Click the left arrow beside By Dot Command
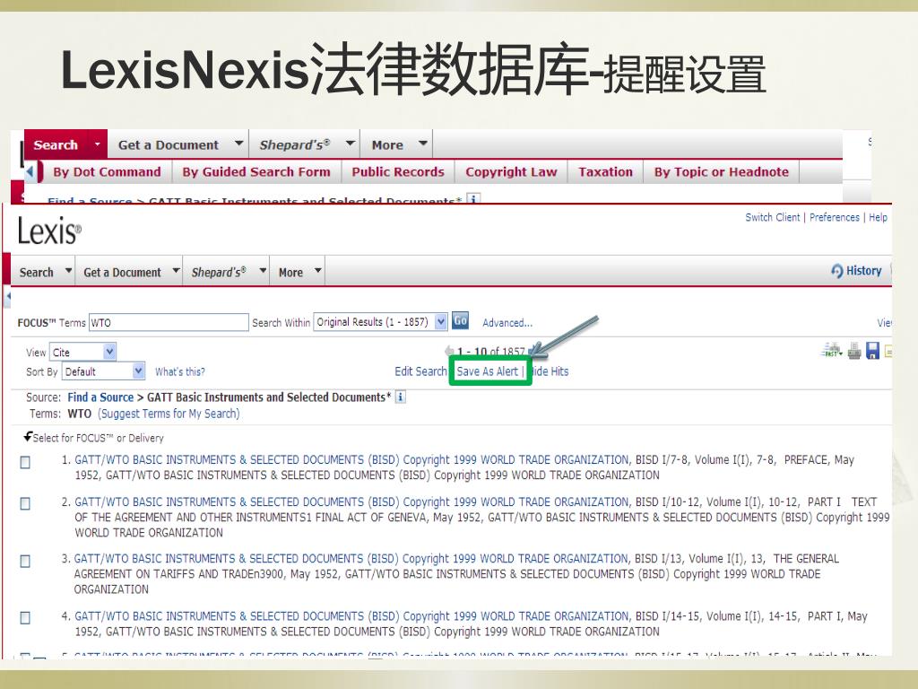Viewport: 918px width, 689px height. [x=30, y=172]
